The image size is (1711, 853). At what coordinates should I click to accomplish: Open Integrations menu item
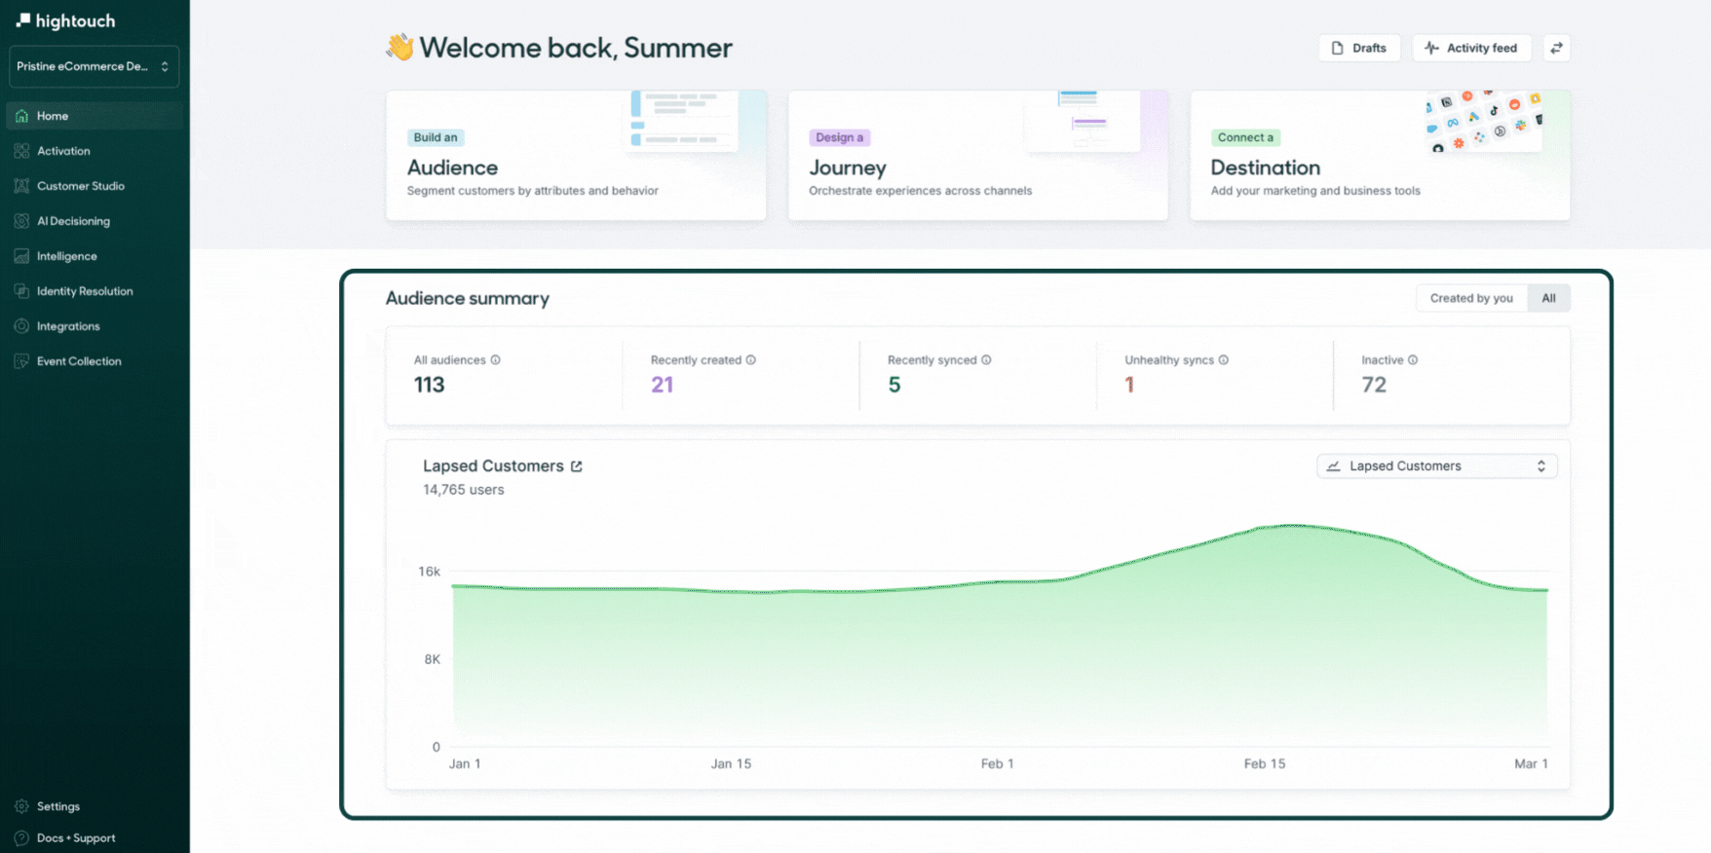(68, 326)
